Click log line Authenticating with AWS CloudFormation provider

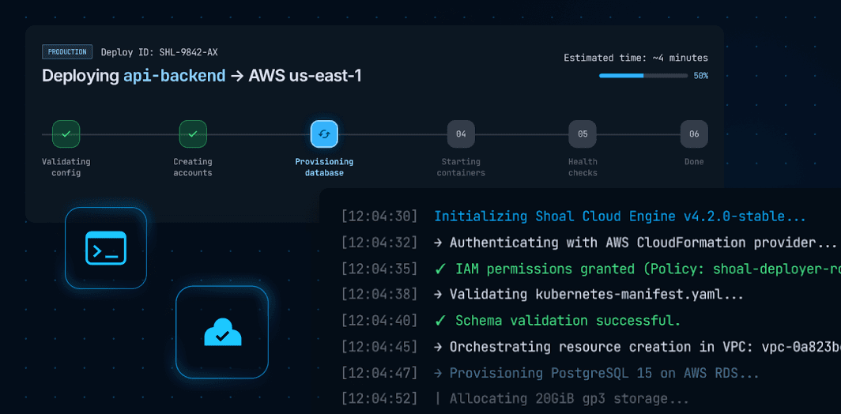(637, 243)
